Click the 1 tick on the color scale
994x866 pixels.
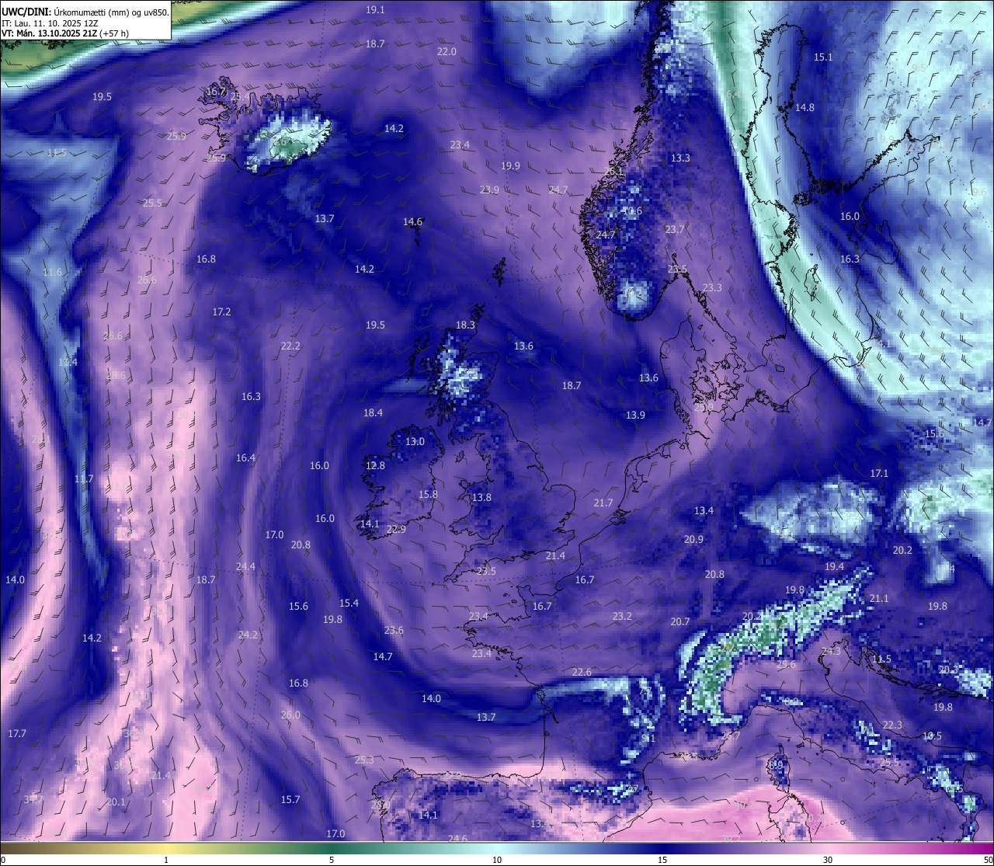(166, 860)
